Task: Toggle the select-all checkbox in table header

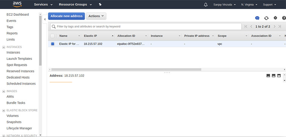Action: click(x=53, y=36)
